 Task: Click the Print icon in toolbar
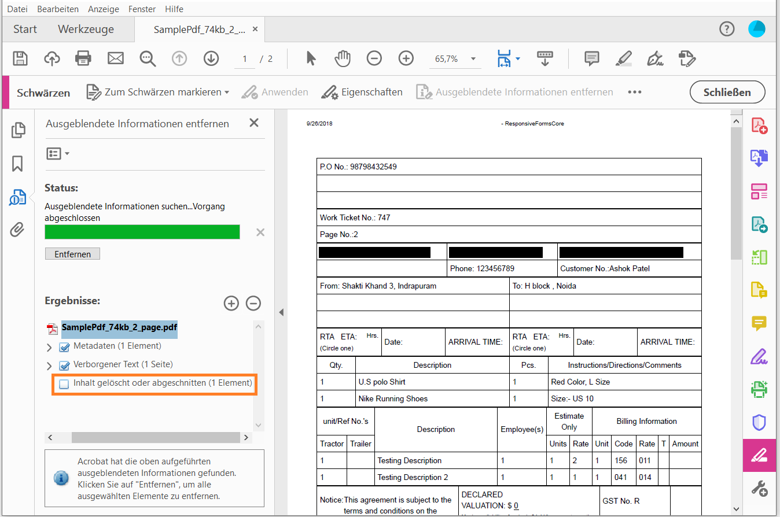pyautogui.click(x=83, y=58)
